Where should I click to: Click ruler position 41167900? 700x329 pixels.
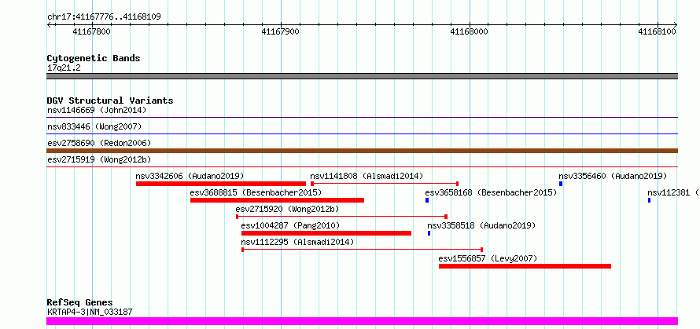point(281,31)
